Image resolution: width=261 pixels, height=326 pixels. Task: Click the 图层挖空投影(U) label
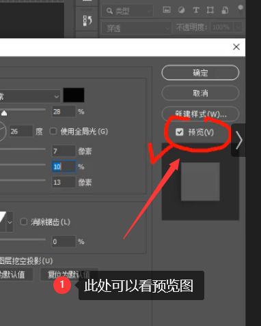coord(26,261)
